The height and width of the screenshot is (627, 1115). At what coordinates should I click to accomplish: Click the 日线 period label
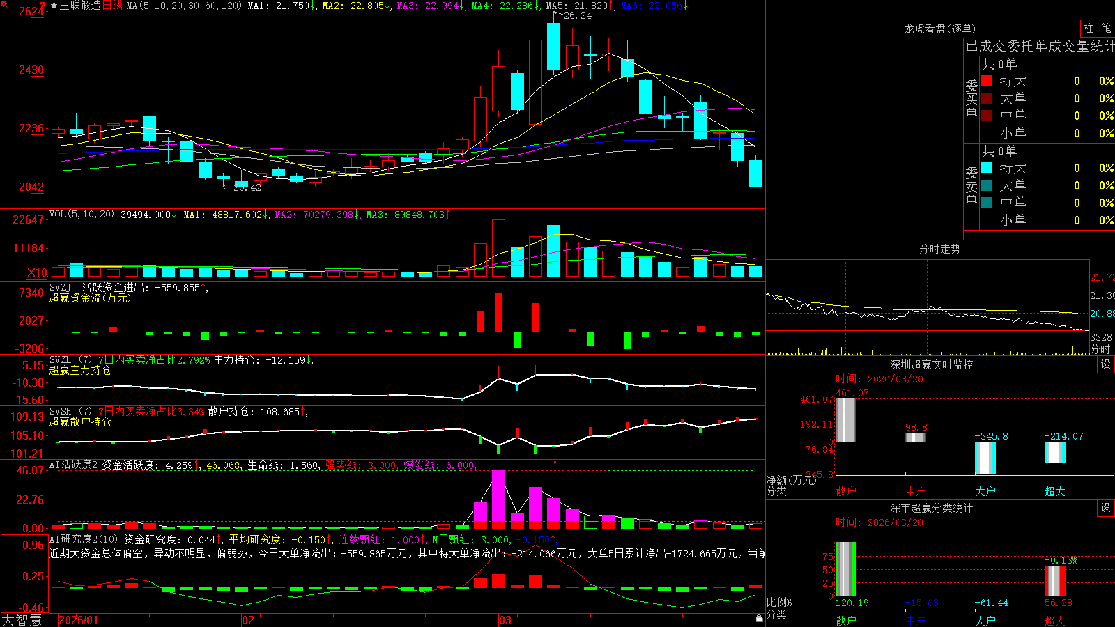112,6
